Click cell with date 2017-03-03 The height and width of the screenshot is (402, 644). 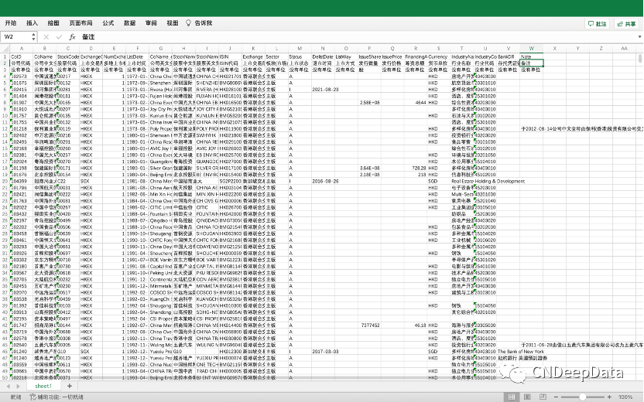pos(323,352)
